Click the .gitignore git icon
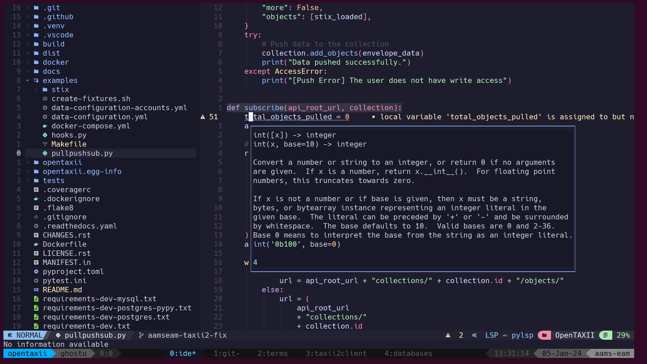The width and height of the screenshot is (647, 364). coord(36,217)
